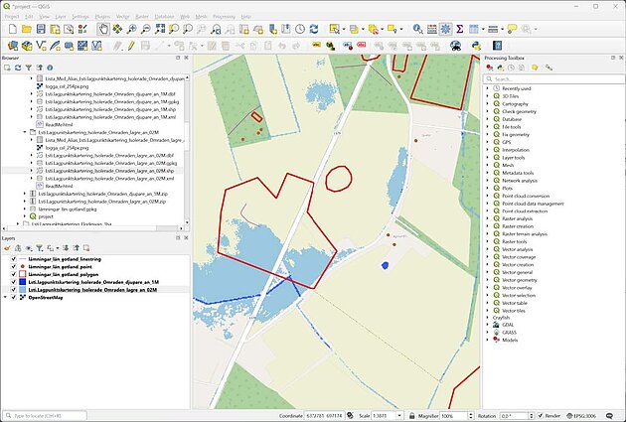Viewport: 626px width, 422px height.
Task: Expand the project item in Browser tree
Action: (x=25, y=216)
